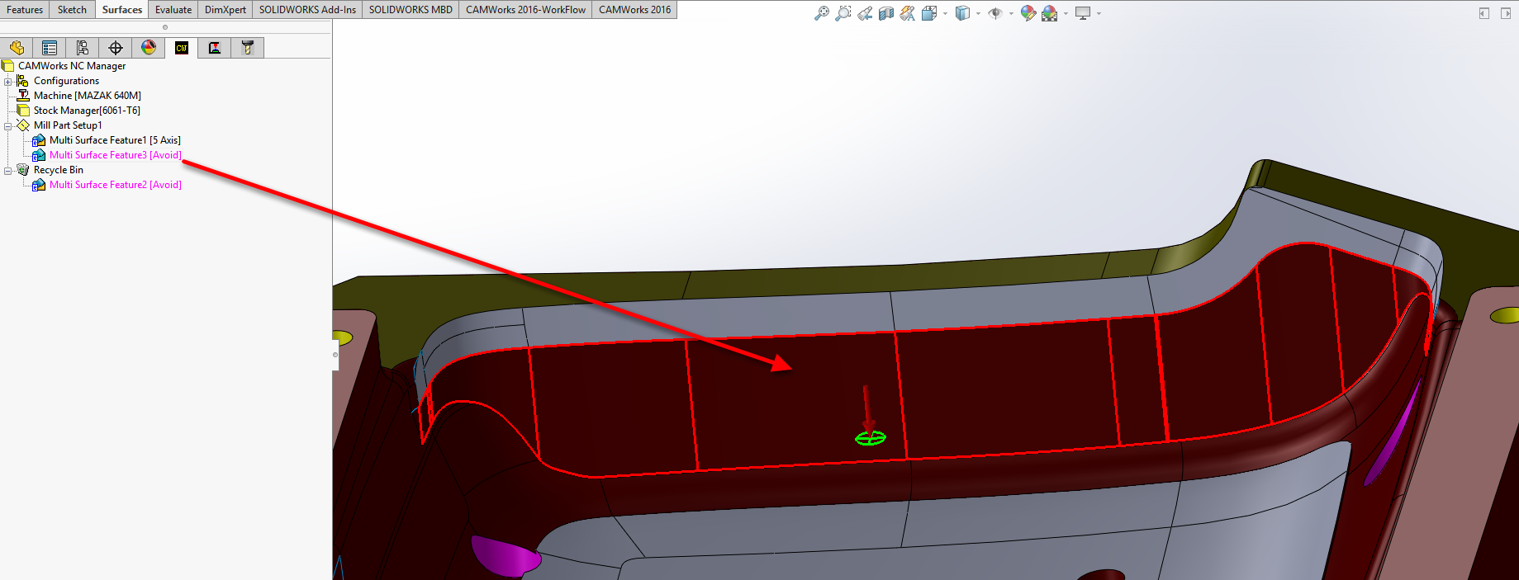Select the Zoom to Area tool

click(843, 13)
